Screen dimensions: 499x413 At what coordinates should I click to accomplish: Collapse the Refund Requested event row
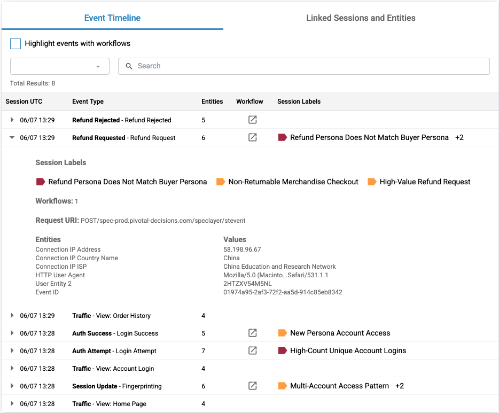(x=12, y=138)
